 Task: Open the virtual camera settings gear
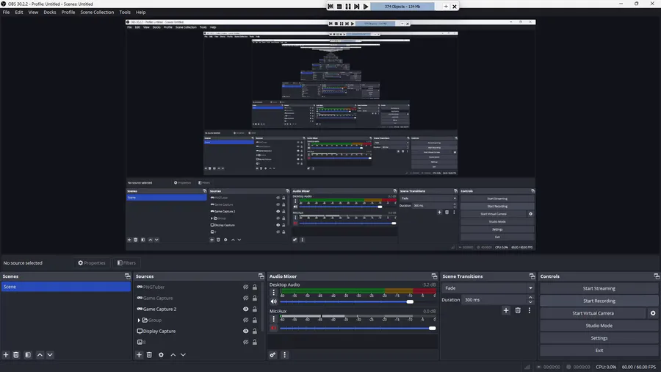(x=653, y=313)
